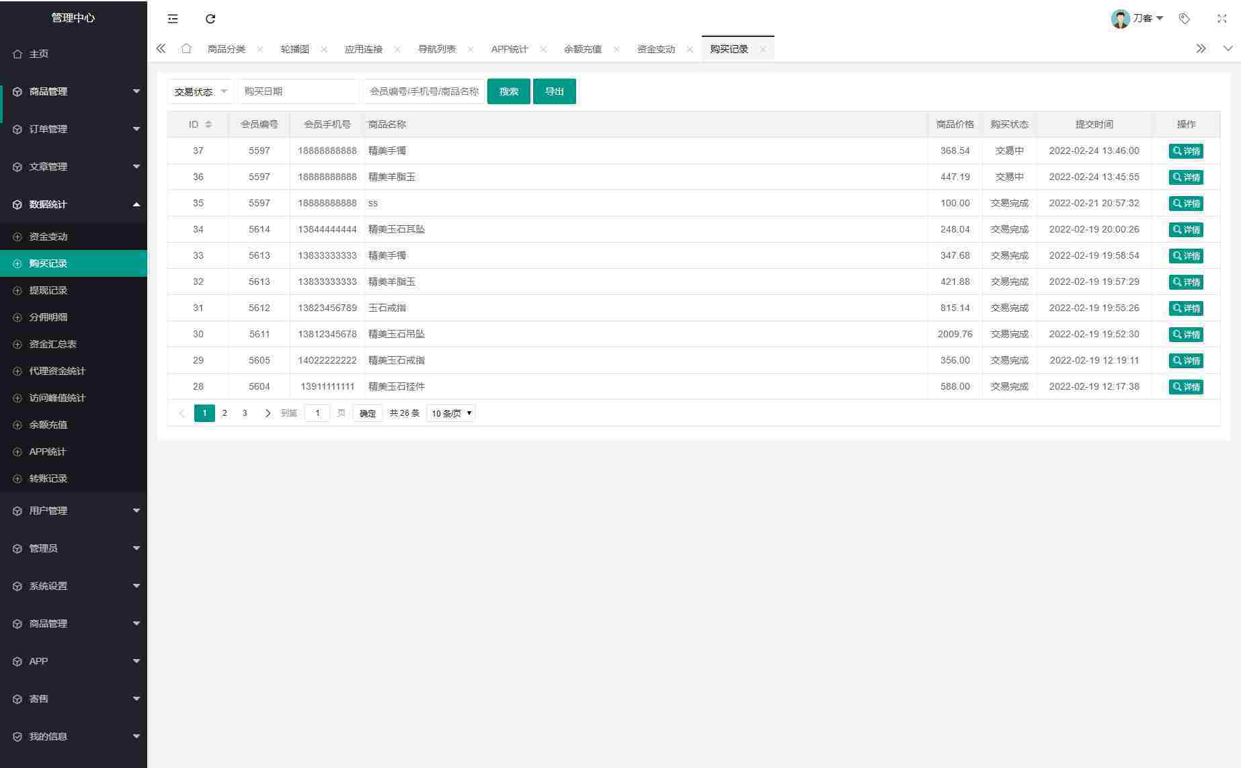Click the 搜索 button
Image resolution: width=1241 pixels, height=768 pixels.
[509, 91]
